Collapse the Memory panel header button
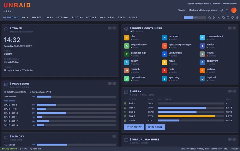Viewport: 240px width, 151px height. (x=114, y=136)
